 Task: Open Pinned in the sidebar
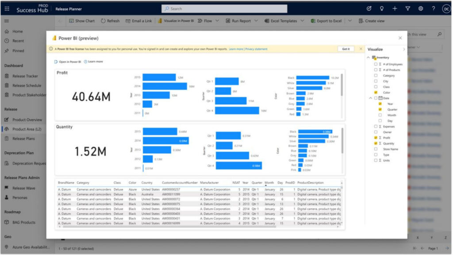click(x=18, y=50)
